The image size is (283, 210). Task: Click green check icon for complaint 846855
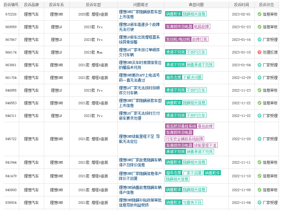[259, 90]
